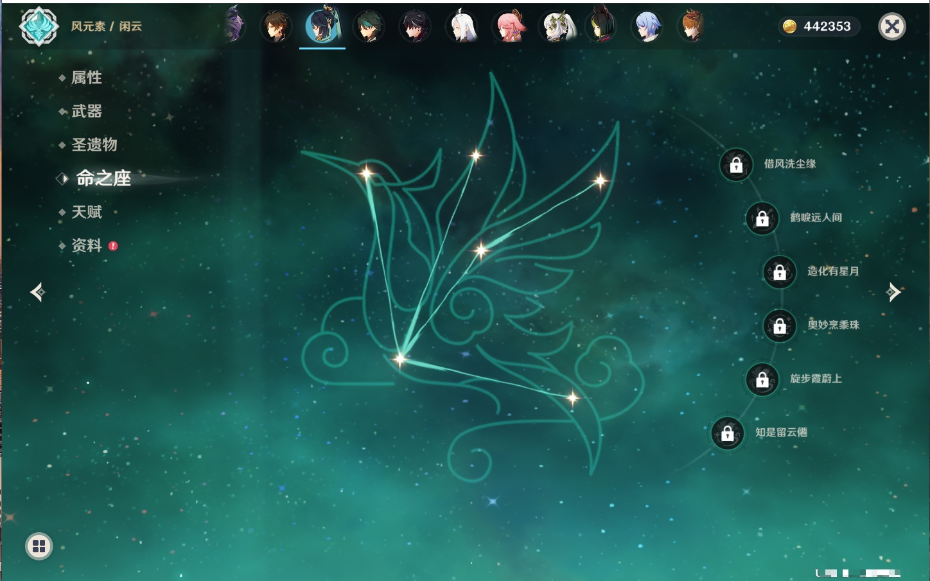Select the brown-haired Zhongli portrait
The width and height of the screenshot is (930, 581).
coord(276,26)
